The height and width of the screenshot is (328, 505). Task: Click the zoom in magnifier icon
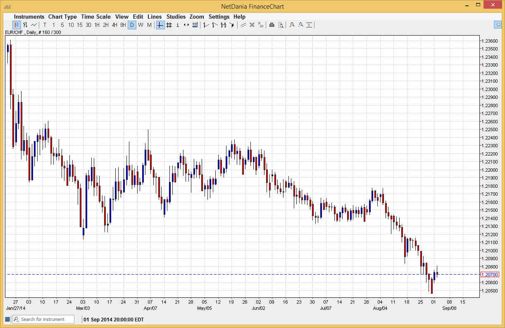click(292, 25)
